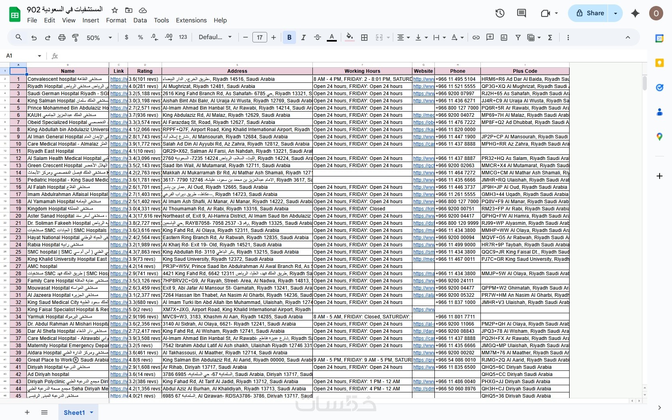Star this spreadsheet document

pyautogui.click(x=115, y=10)
